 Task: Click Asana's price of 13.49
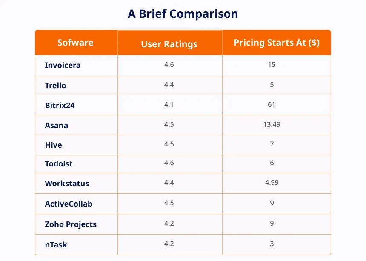pos(272,124)
